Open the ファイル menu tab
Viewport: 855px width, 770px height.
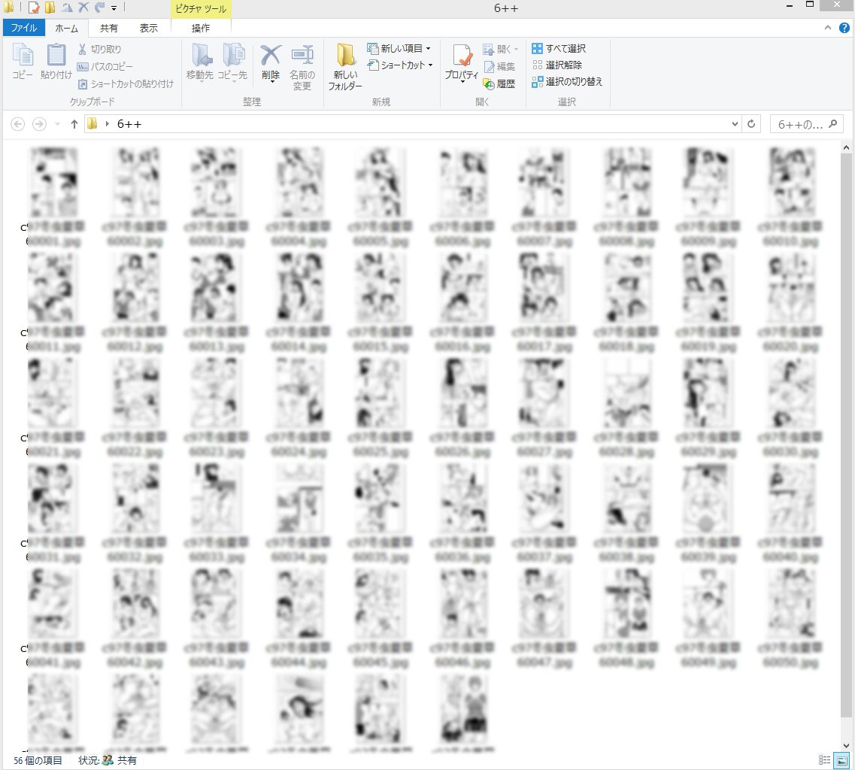(23, 28)
